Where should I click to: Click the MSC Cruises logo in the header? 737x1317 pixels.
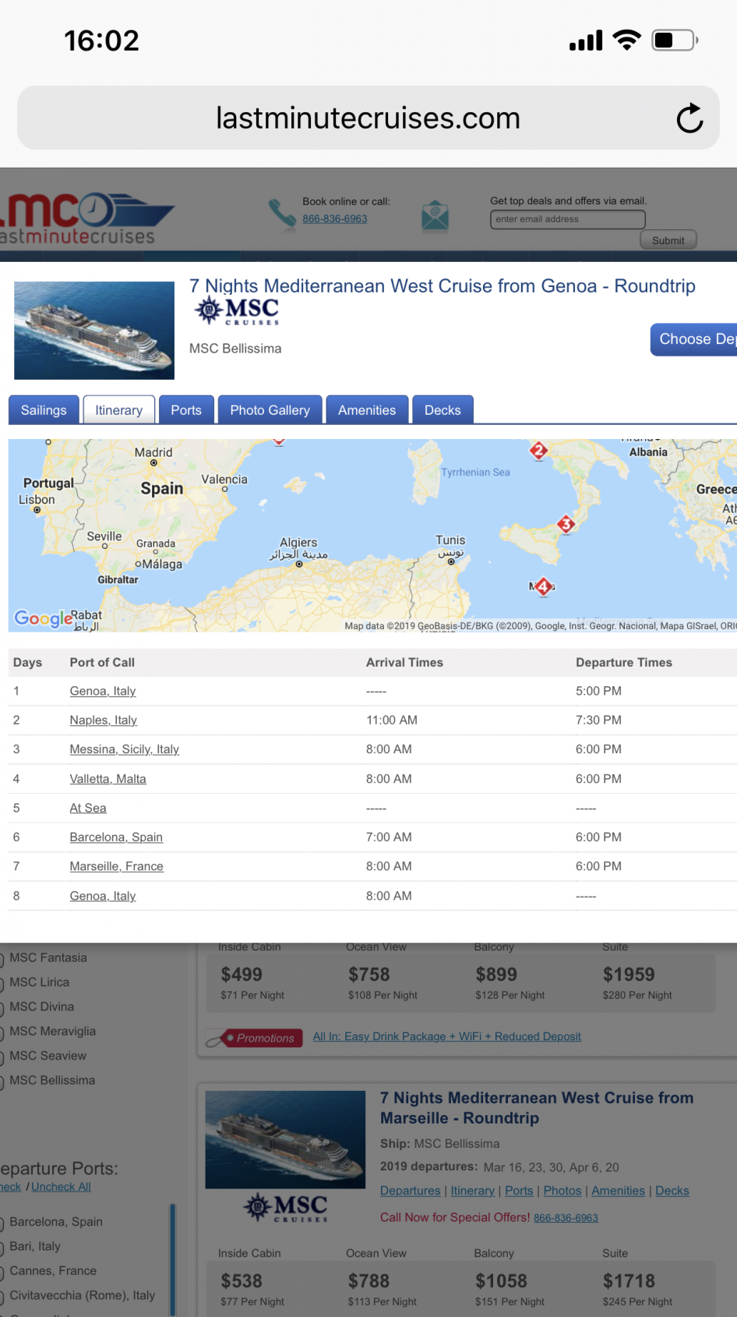[x=238, y=311]
